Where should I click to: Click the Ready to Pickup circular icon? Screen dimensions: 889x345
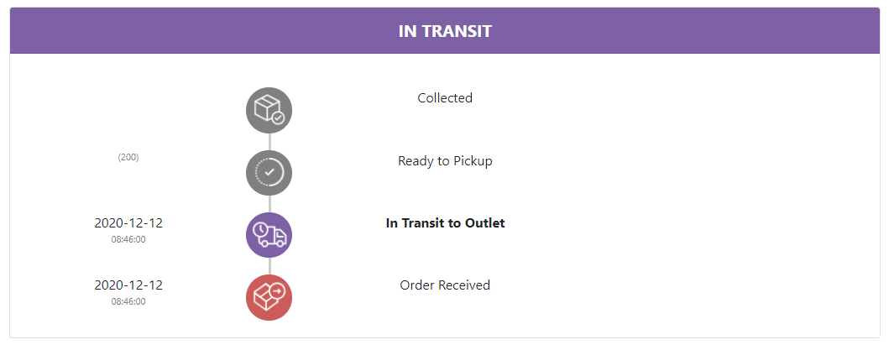269,173
